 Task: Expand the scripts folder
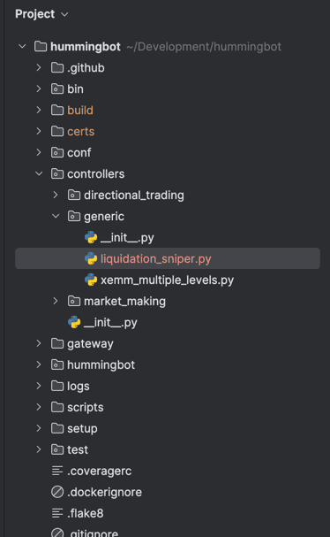(x=39, y=407)
